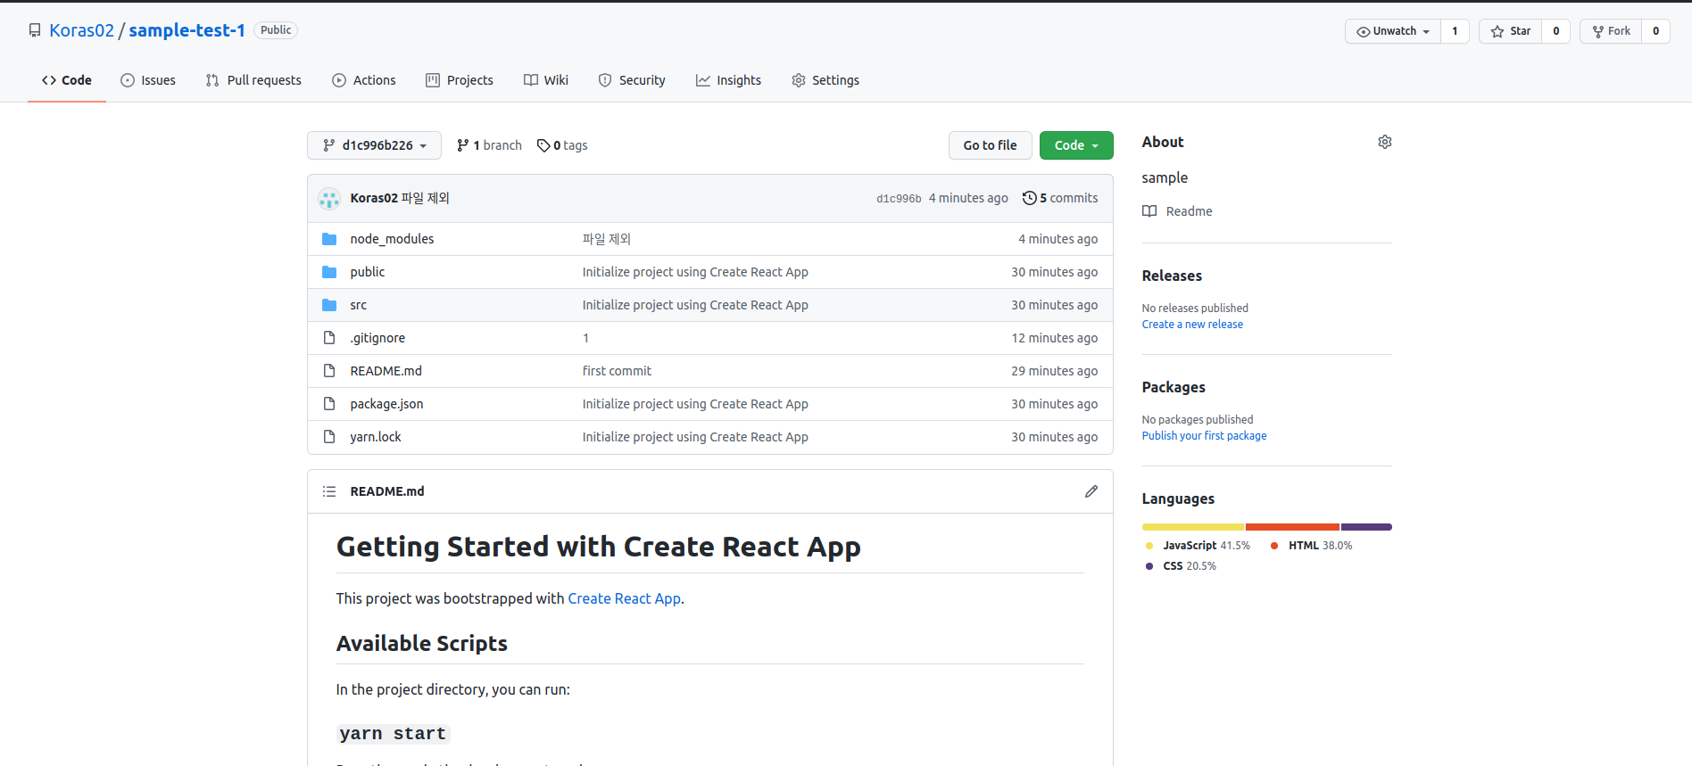This screenshot has height=766, width=1692.
Task: Click the yarn.lock file icon
Action: pyautogui.click(x=329, y=437)
